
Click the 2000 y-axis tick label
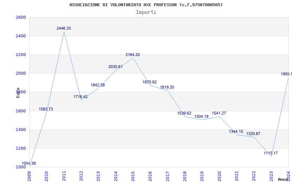coord(20,74)
